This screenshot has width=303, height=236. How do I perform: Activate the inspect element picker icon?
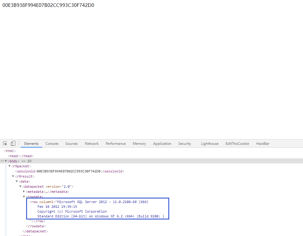tap(5, 144)
